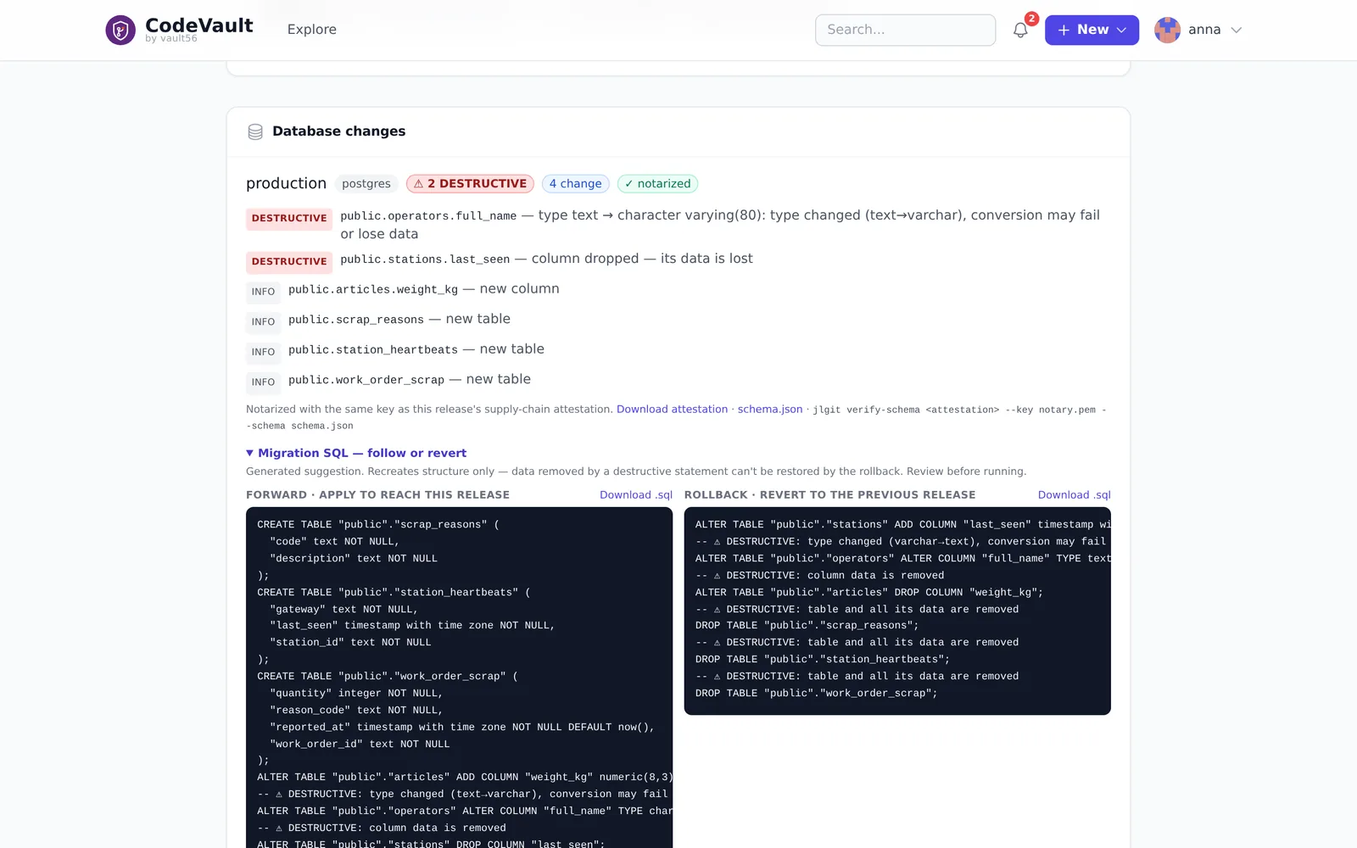Click the notarized badge
1357x848 pixels.
point(657,184)
